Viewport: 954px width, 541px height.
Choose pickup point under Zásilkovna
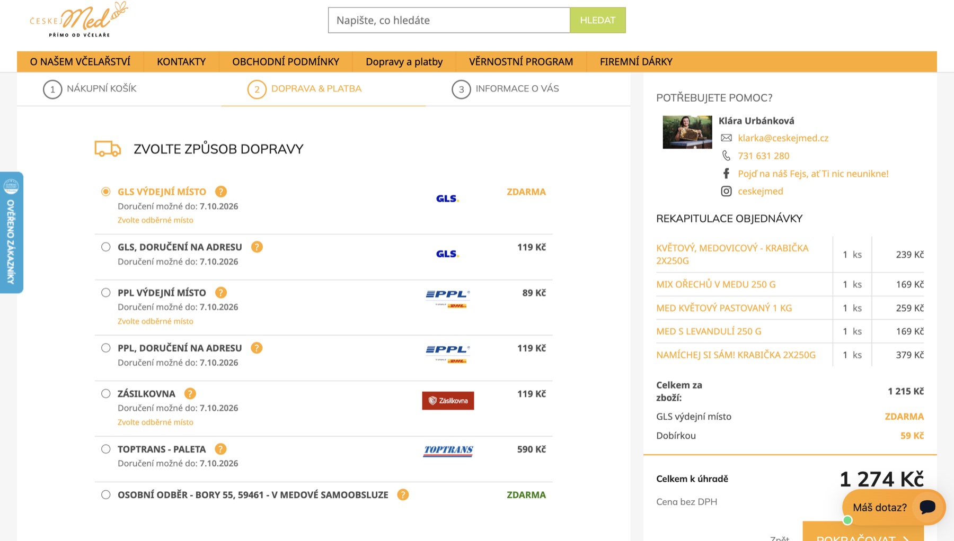pyautogui.click(x=155, y=422)
